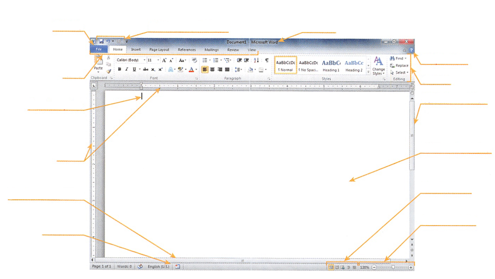This screenshot has height=279, width=495.
Task: Click the proofing errors icon in status bar
Action: tap(140, 266)
